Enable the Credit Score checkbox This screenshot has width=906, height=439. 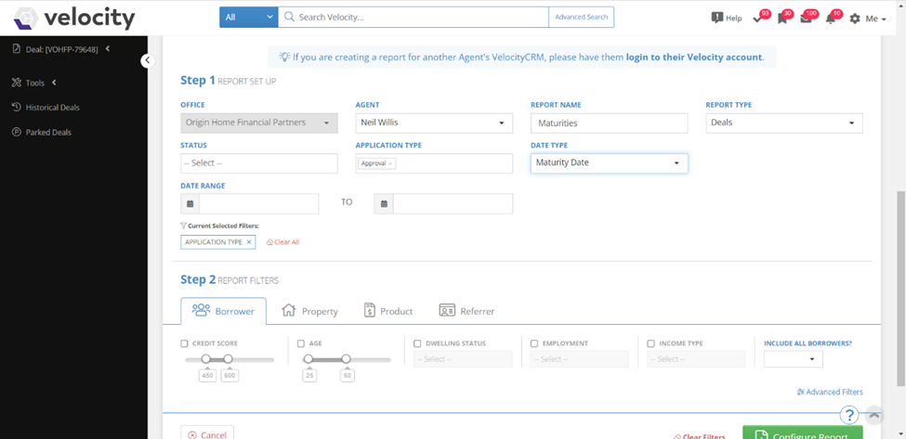pos(184,343)
